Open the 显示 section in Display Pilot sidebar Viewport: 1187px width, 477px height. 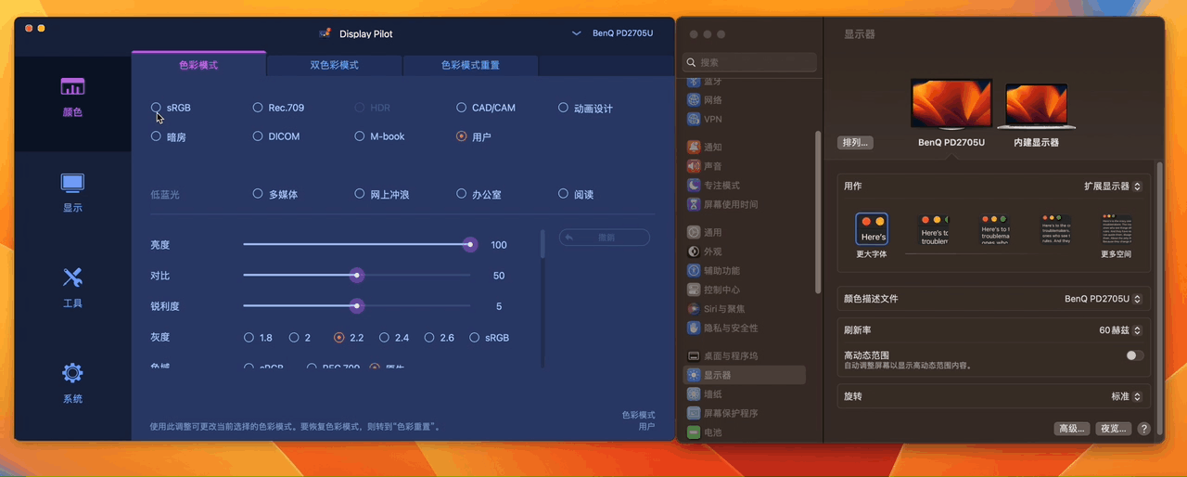[72, 193]
